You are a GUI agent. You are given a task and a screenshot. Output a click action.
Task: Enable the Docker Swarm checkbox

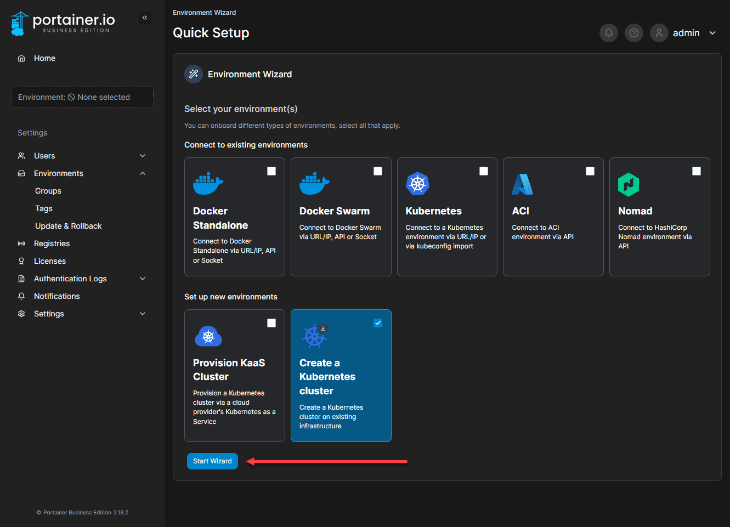(378, 171)
